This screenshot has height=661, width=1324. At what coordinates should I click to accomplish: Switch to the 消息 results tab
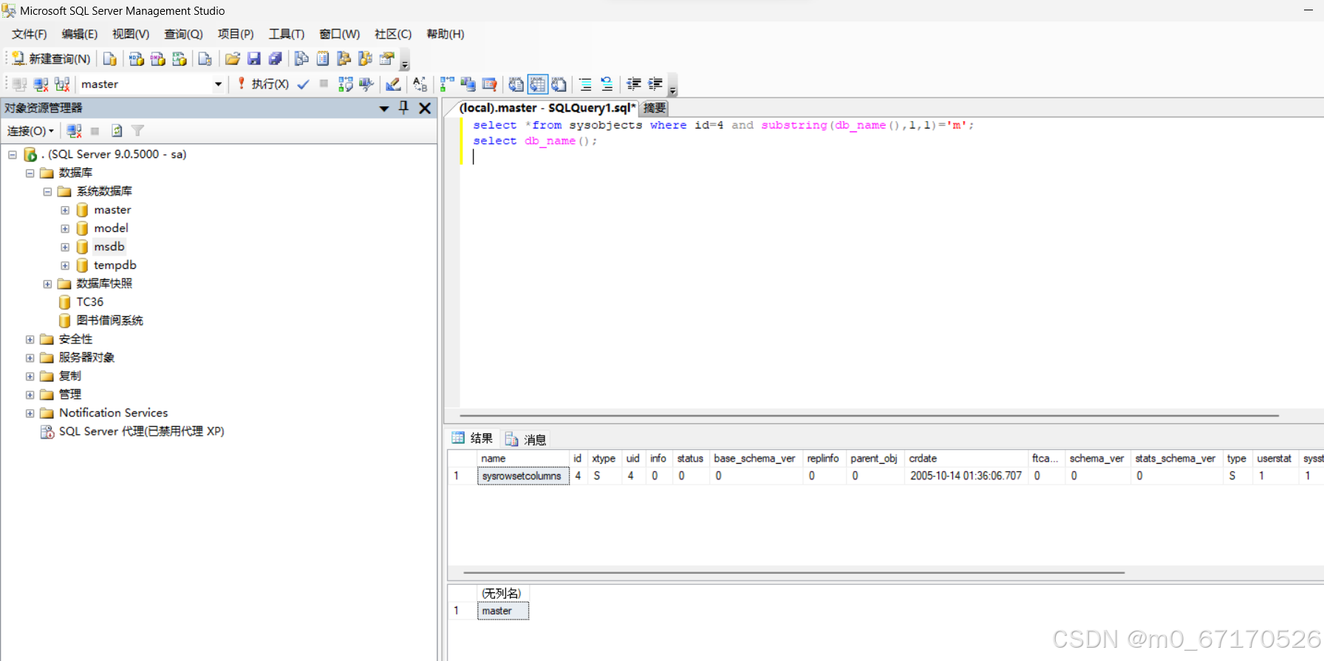point(526,439)
